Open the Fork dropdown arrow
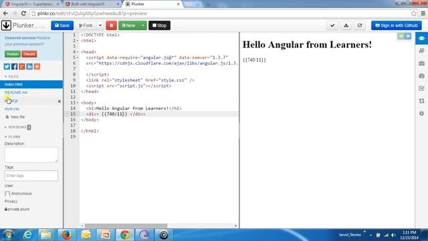The width and height of the screenshot is (428, 241). [x=100, y=25]
